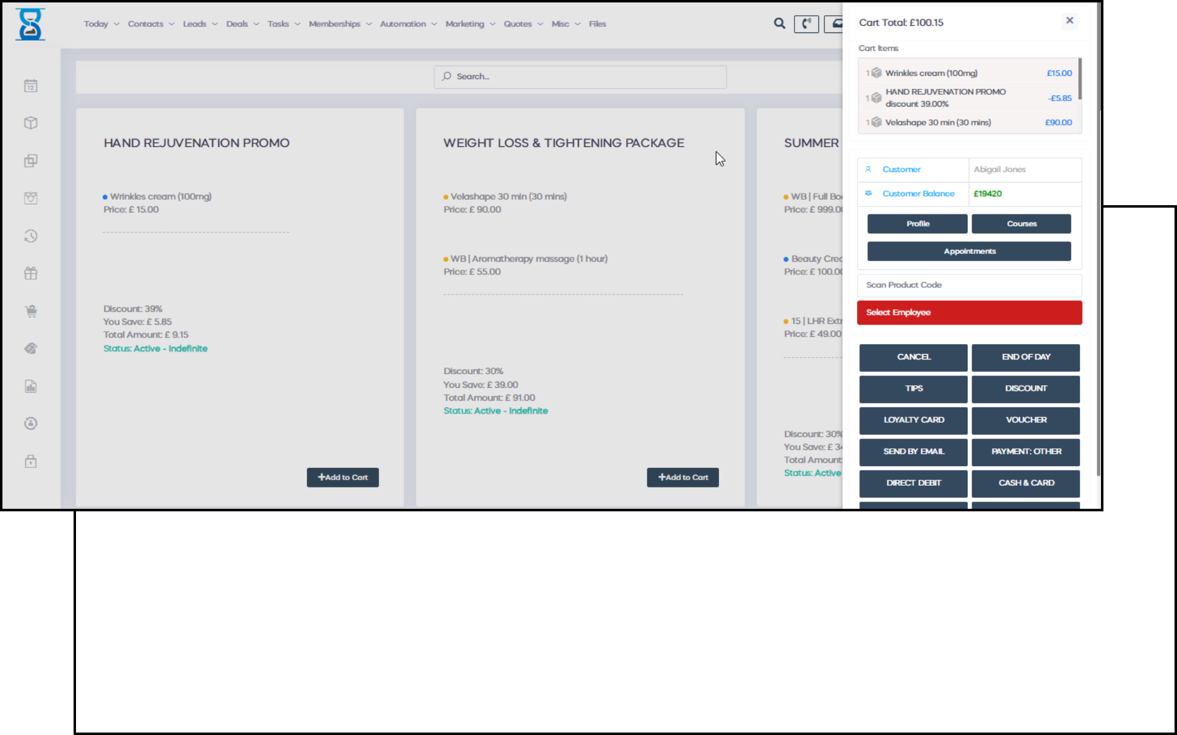
Task: Expand the Marketing dropdown menu
Action: [x=470, y=24]
